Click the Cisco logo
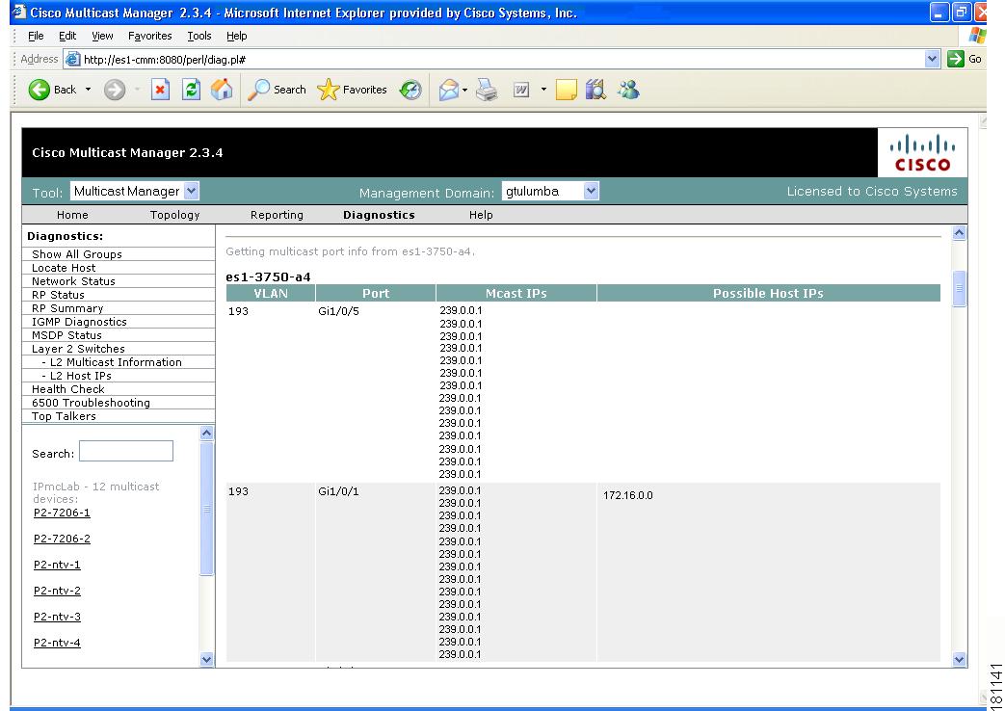Screen dimensions: 1005x711 [x=922, y=152]
